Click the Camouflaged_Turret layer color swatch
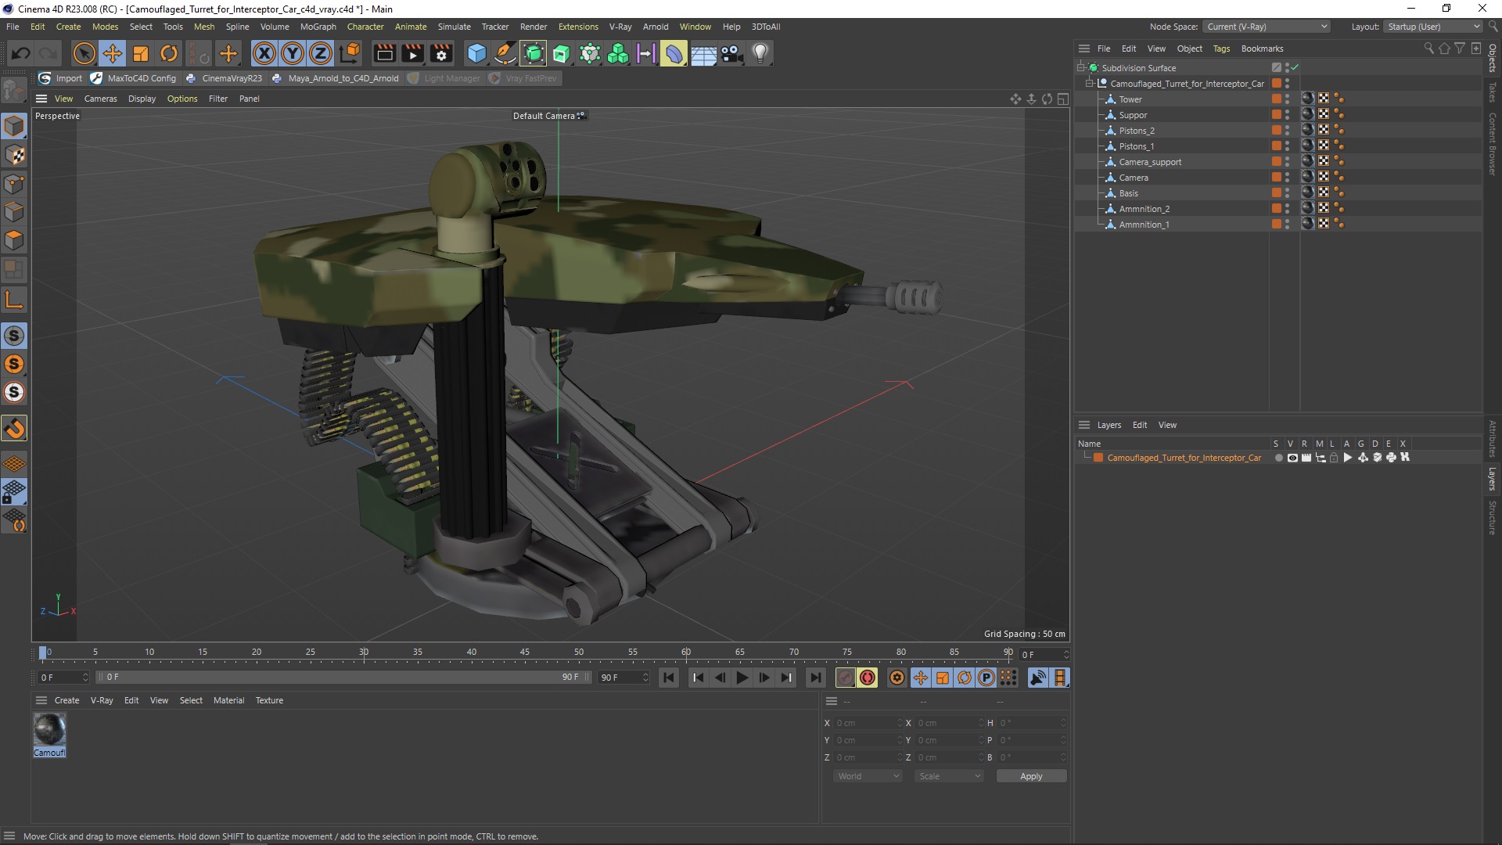 click(1098, 458)
